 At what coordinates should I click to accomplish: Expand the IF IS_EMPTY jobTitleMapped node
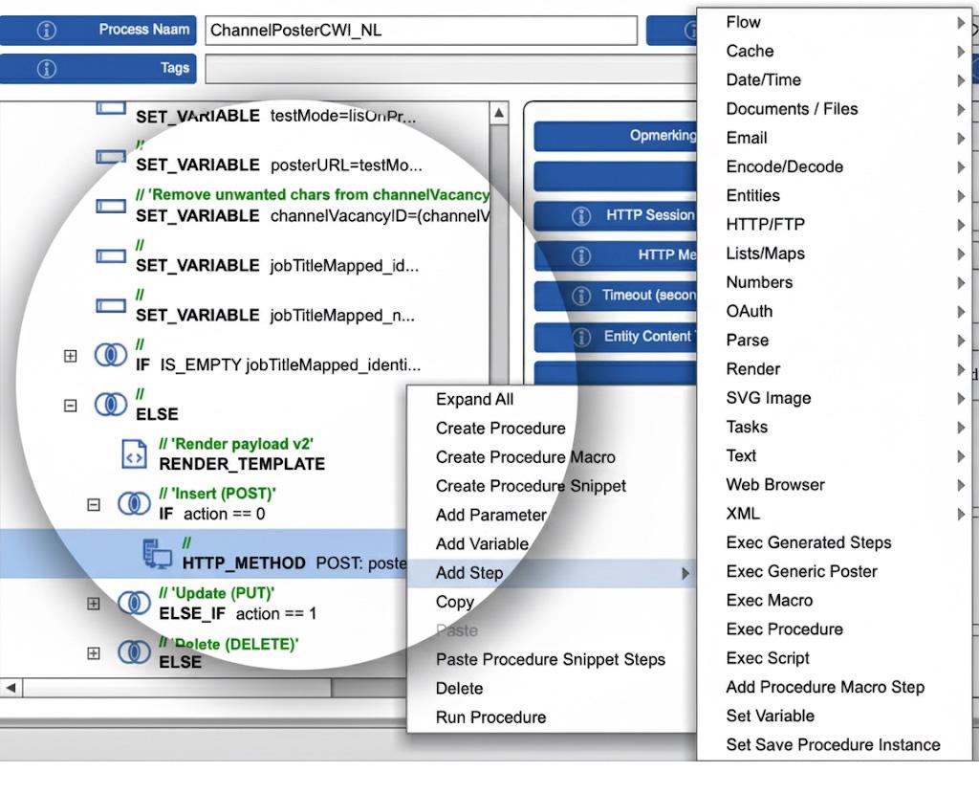(x=70, y=356)
